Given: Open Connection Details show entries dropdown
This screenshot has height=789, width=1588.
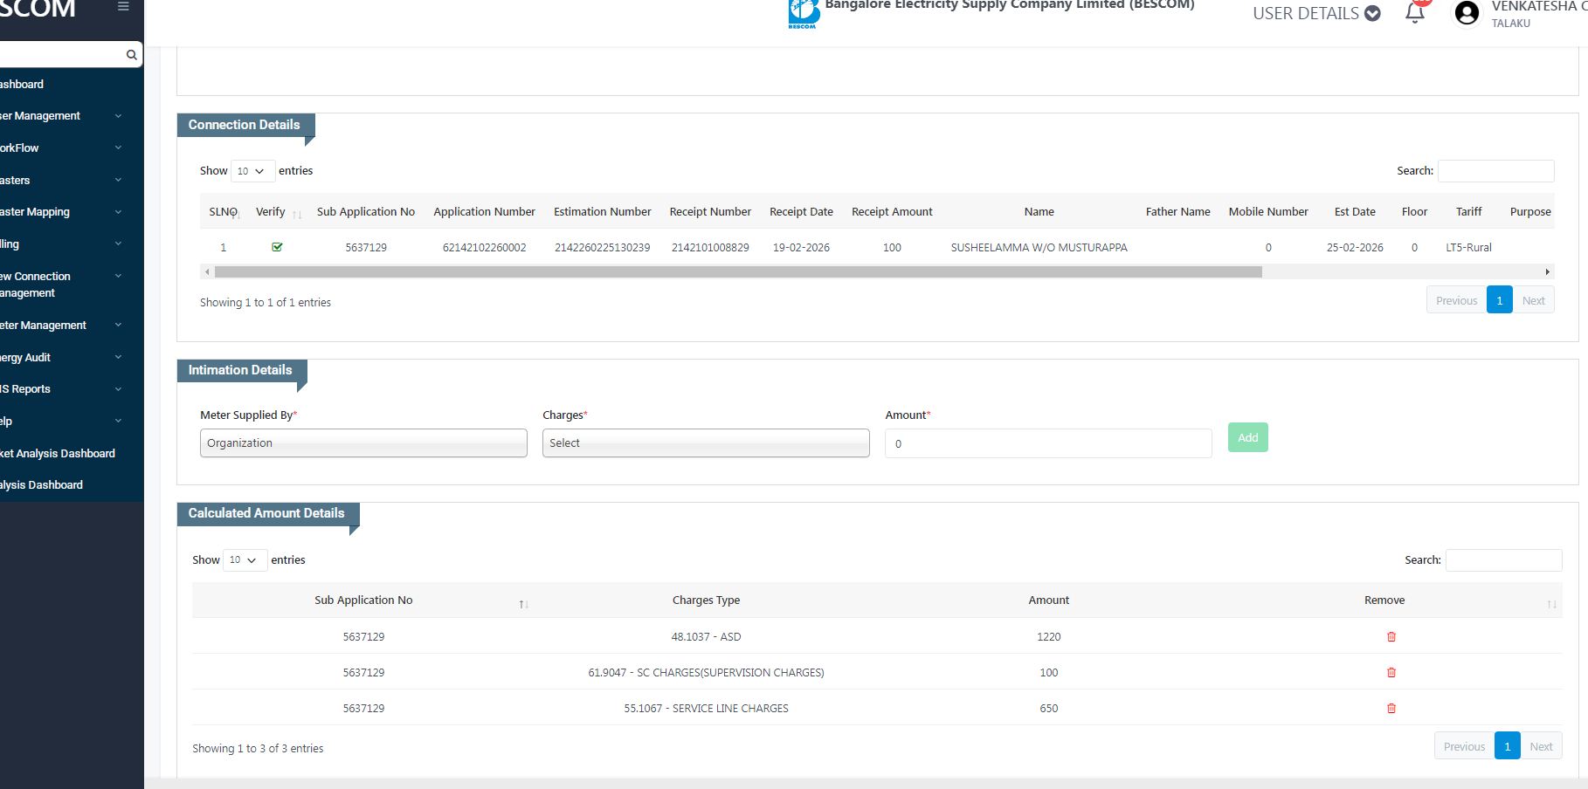Looking at the screenshot, I should (251, 171).
